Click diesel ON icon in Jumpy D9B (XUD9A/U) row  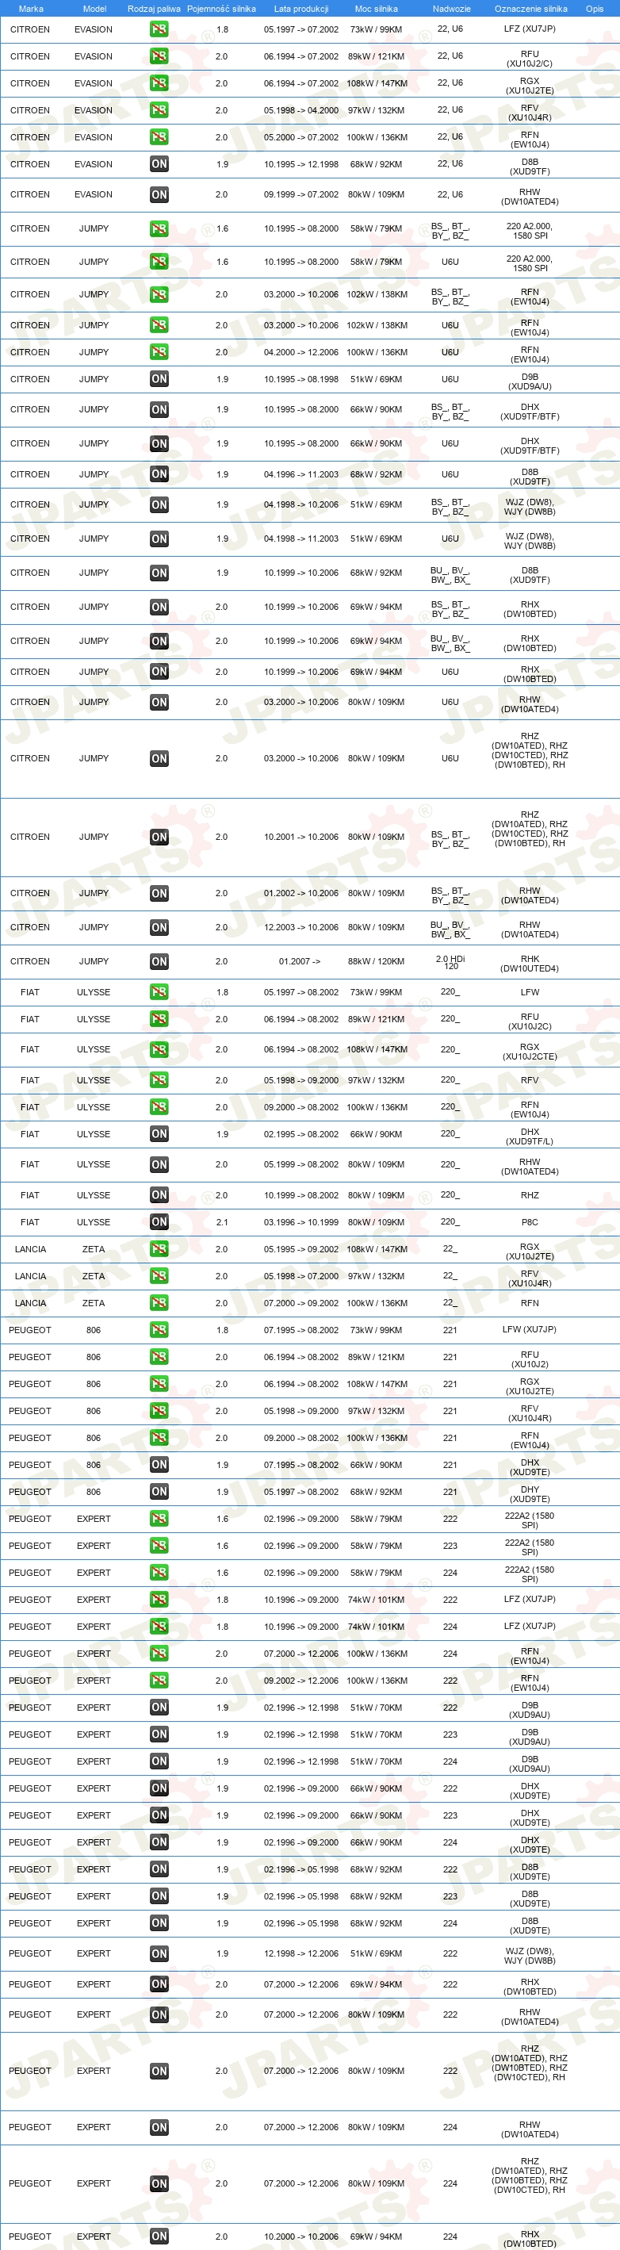[159, 379]
